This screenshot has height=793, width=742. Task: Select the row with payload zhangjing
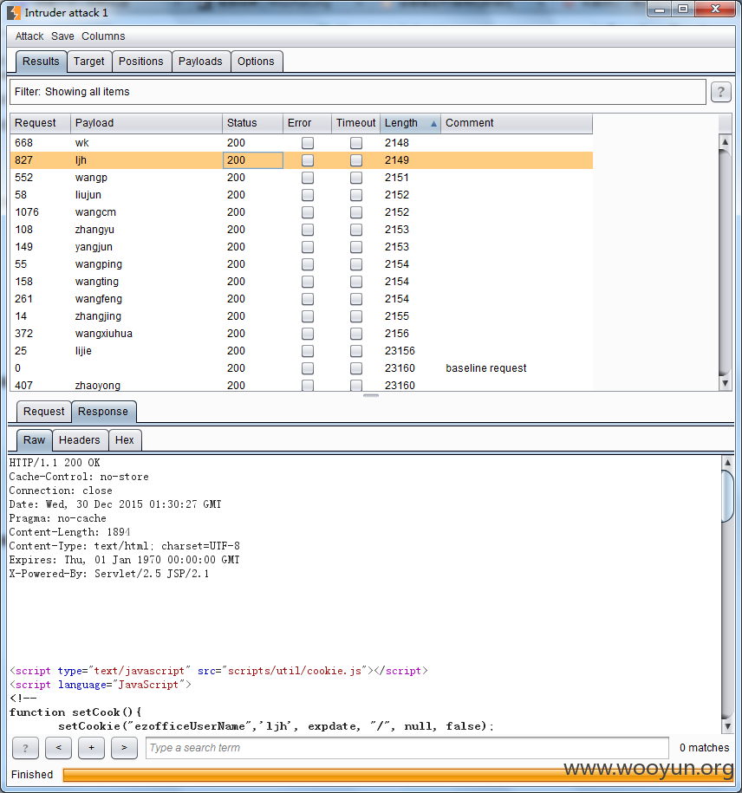(302, 316)
